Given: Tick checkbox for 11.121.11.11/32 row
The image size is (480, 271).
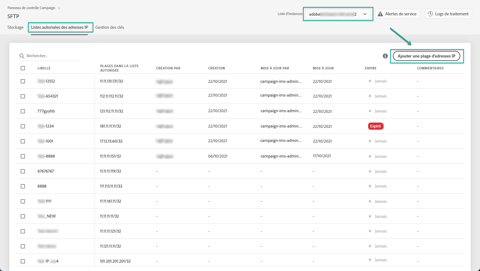Looking at the screenshot, I should tap(23, 246).
